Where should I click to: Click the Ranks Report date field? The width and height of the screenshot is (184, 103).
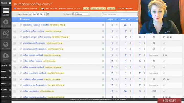(x=39, y=14)
